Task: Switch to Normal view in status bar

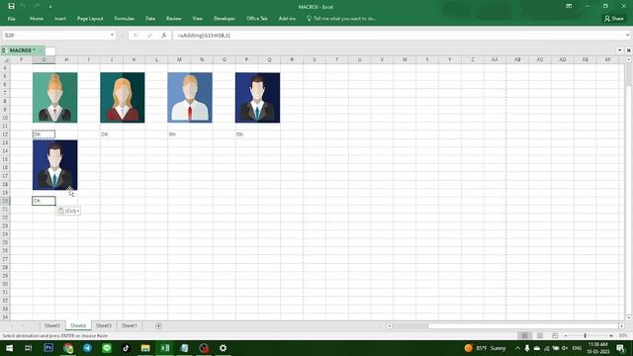Action: point(525,336)
